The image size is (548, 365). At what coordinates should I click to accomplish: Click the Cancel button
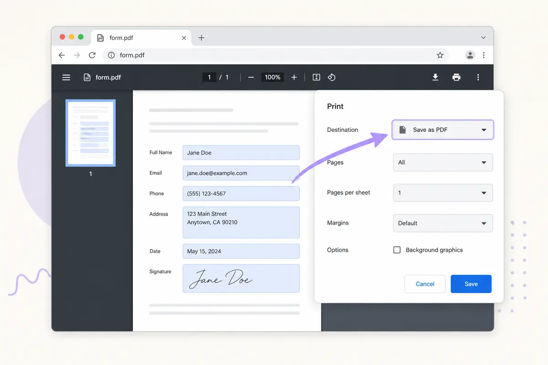425,284
